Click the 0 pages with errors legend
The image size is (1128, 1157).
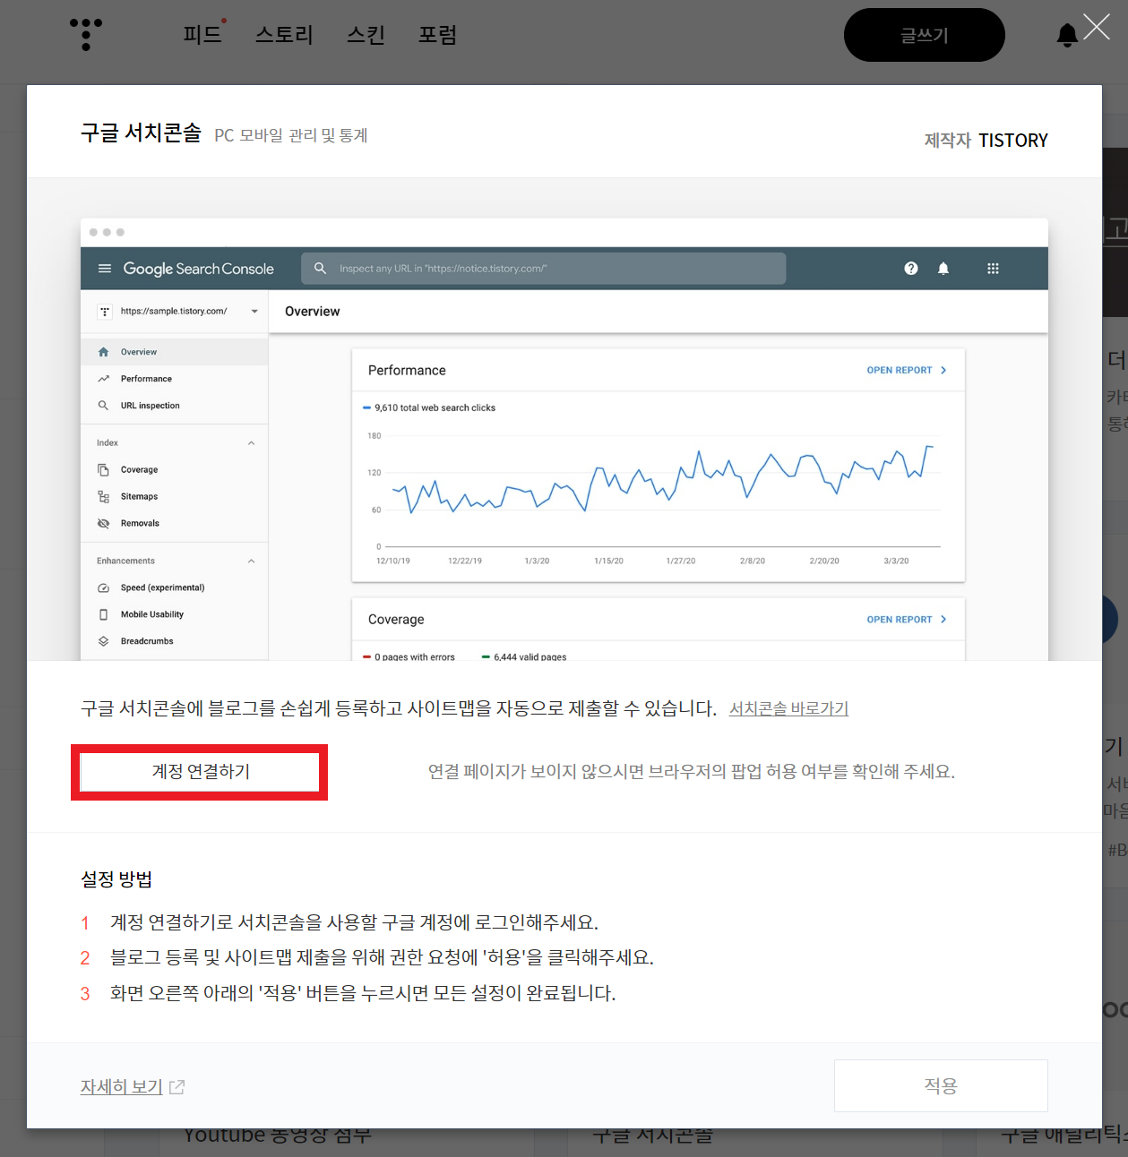[x=409, y=656]
